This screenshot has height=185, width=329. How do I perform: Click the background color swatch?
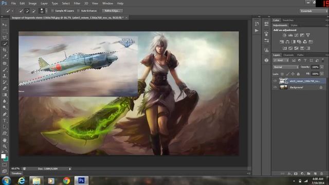(7, 159)
